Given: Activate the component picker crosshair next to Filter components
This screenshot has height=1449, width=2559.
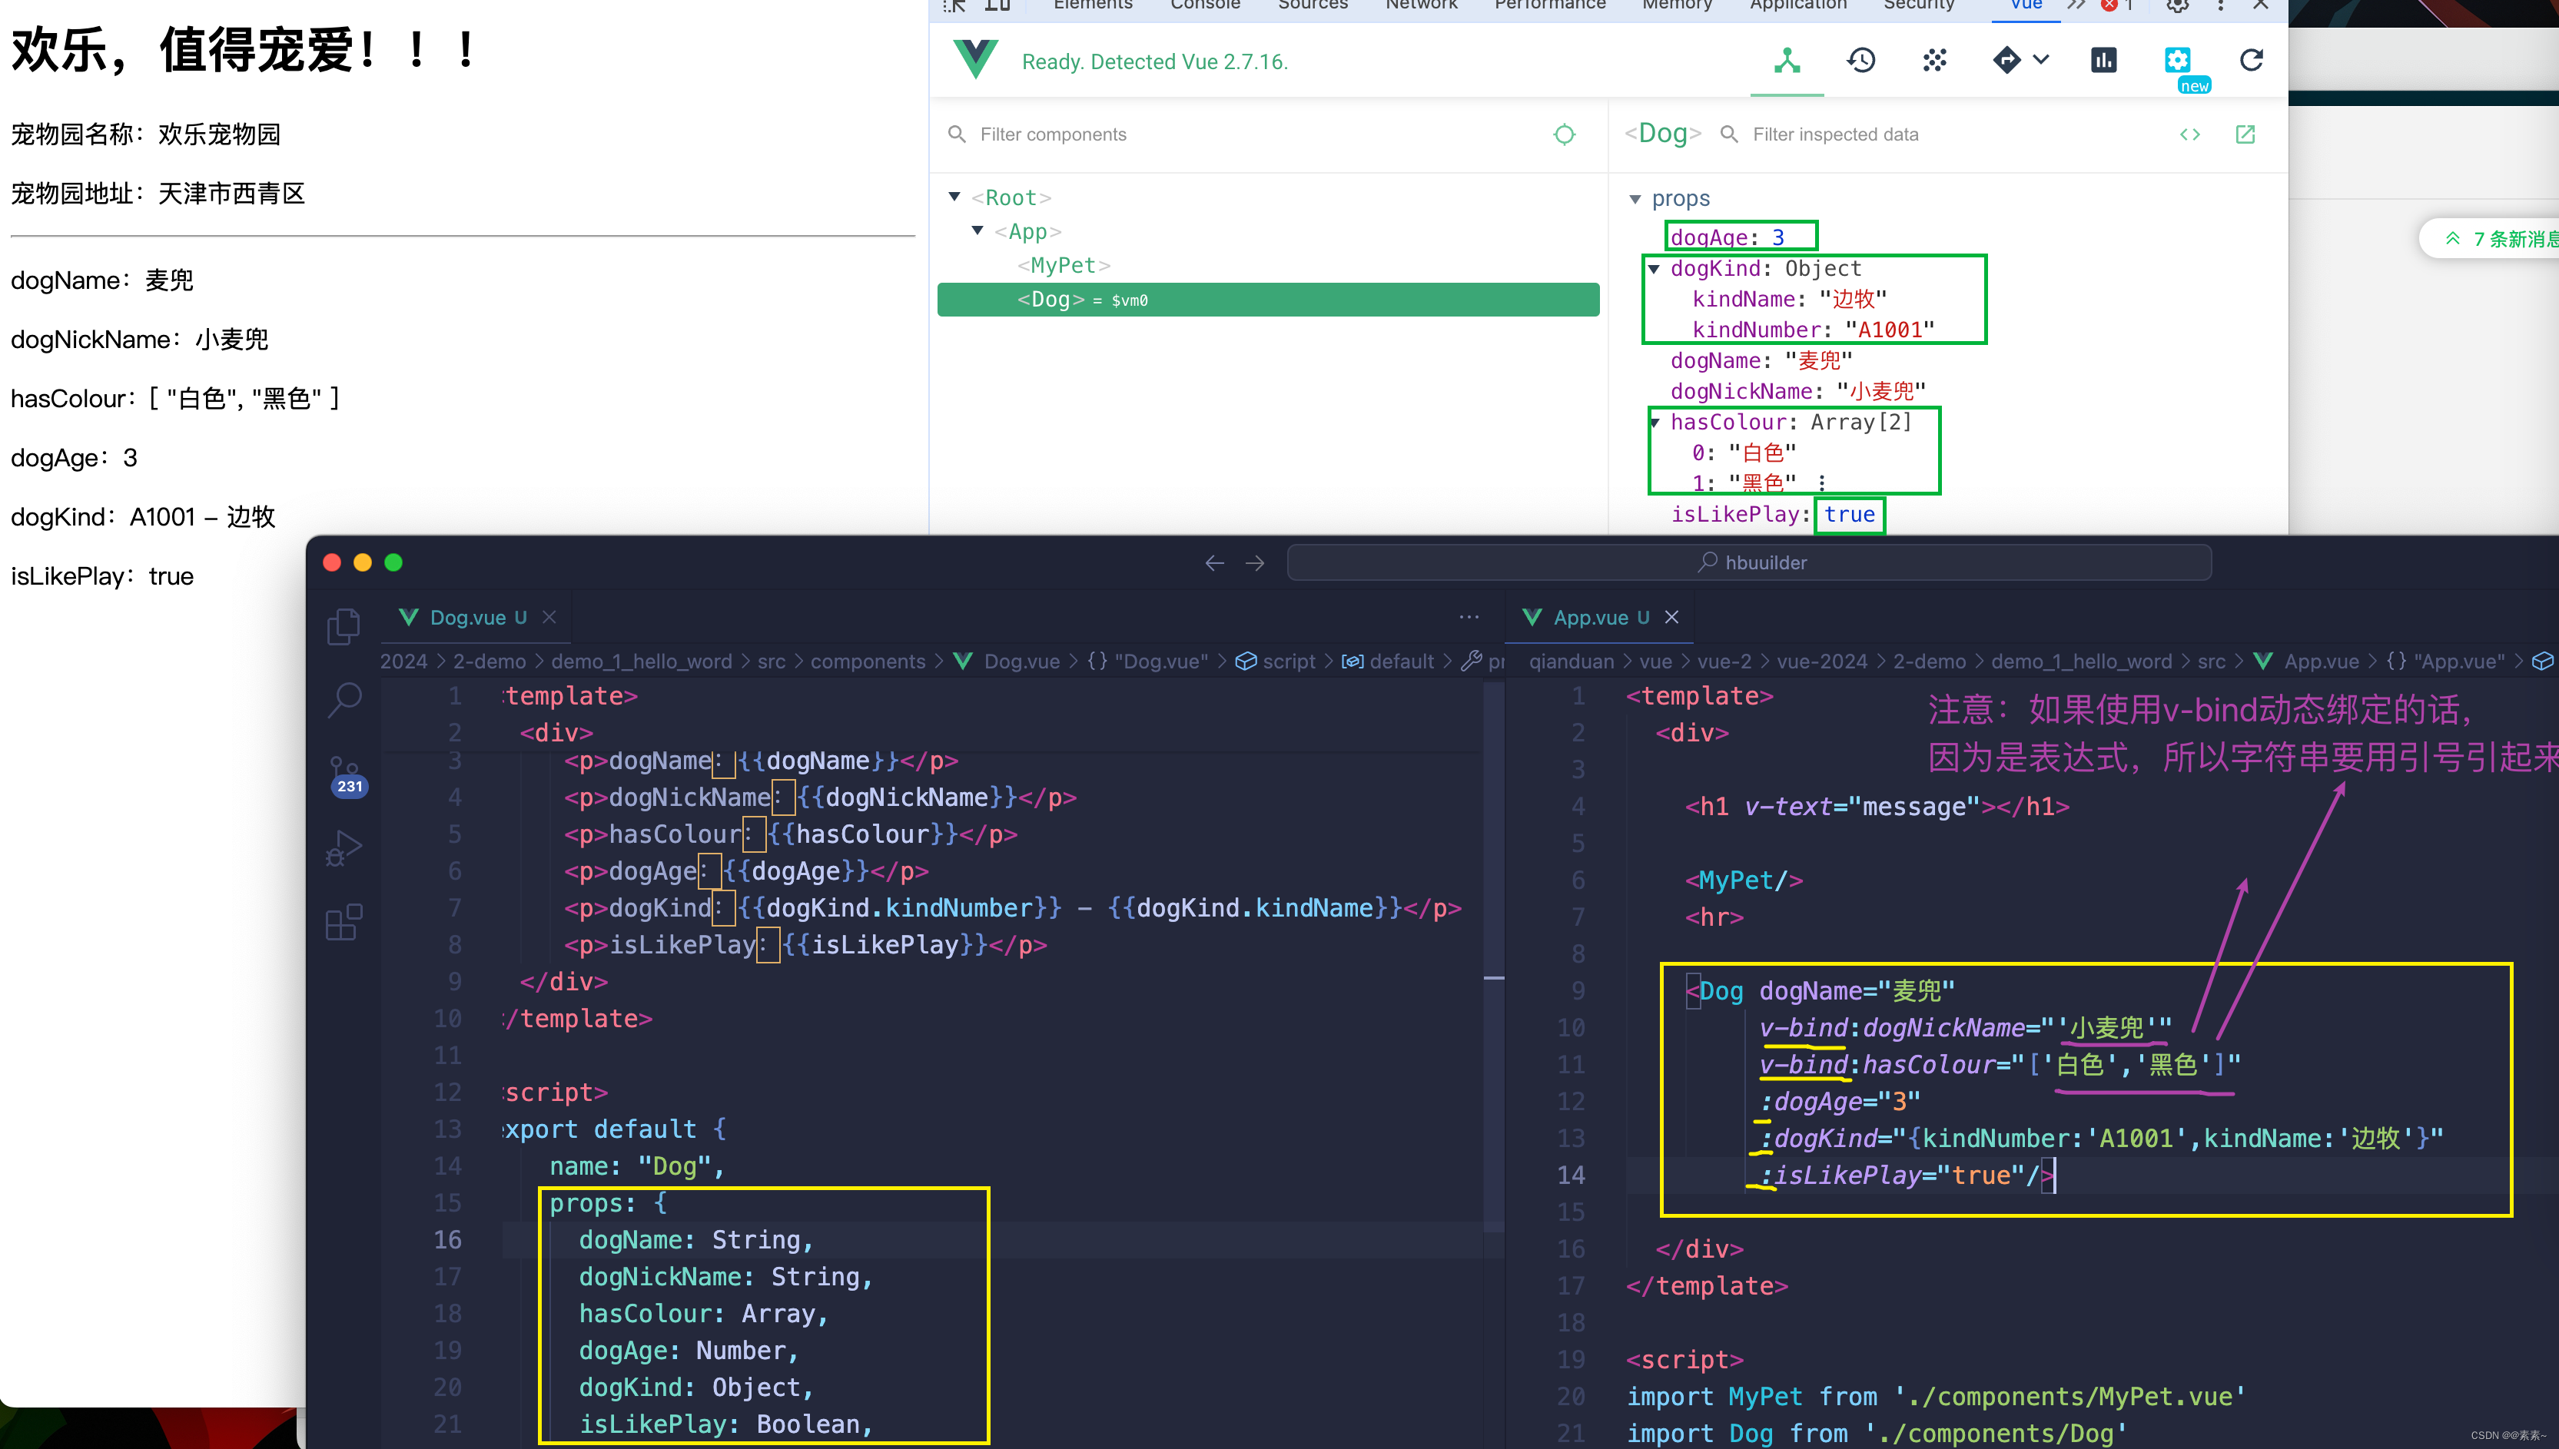Looking at the screenshot, I should [x=1565, y=134].
